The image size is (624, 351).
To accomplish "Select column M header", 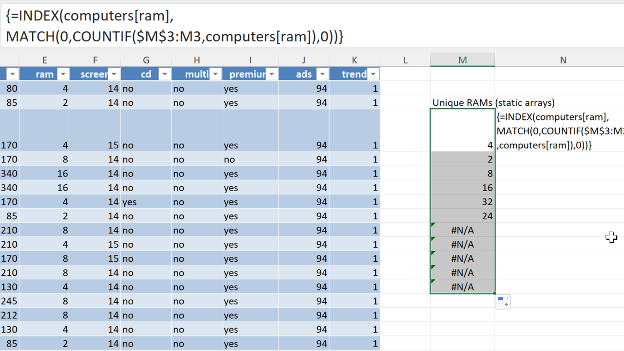I will [462, 60].
